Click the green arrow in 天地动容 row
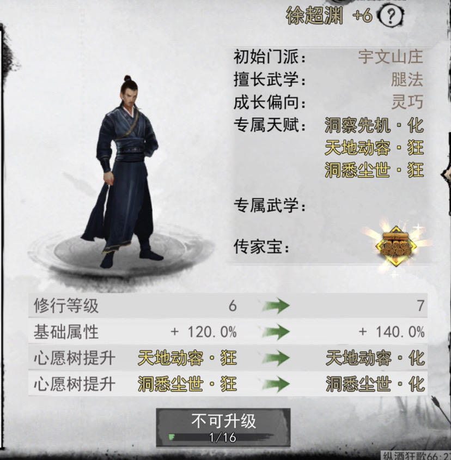 pos(276,358)
